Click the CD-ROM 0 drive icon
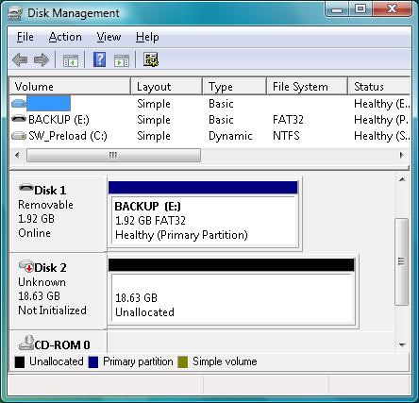 tap(26, 343)
